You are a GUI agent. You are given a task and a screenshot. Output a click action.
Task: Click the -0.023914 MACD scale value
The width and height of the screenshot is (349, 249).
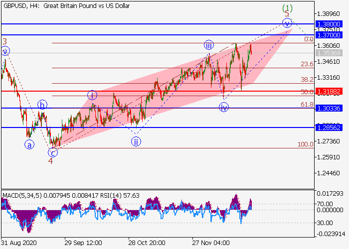(x=331, y=234)
